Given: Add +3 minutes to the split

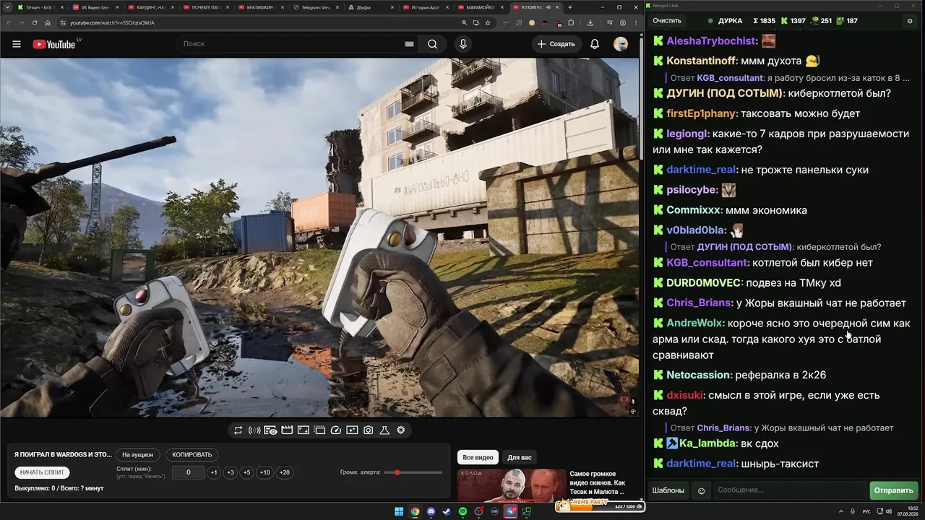Looking at the screenshot, I should click(x=230, y=472).
